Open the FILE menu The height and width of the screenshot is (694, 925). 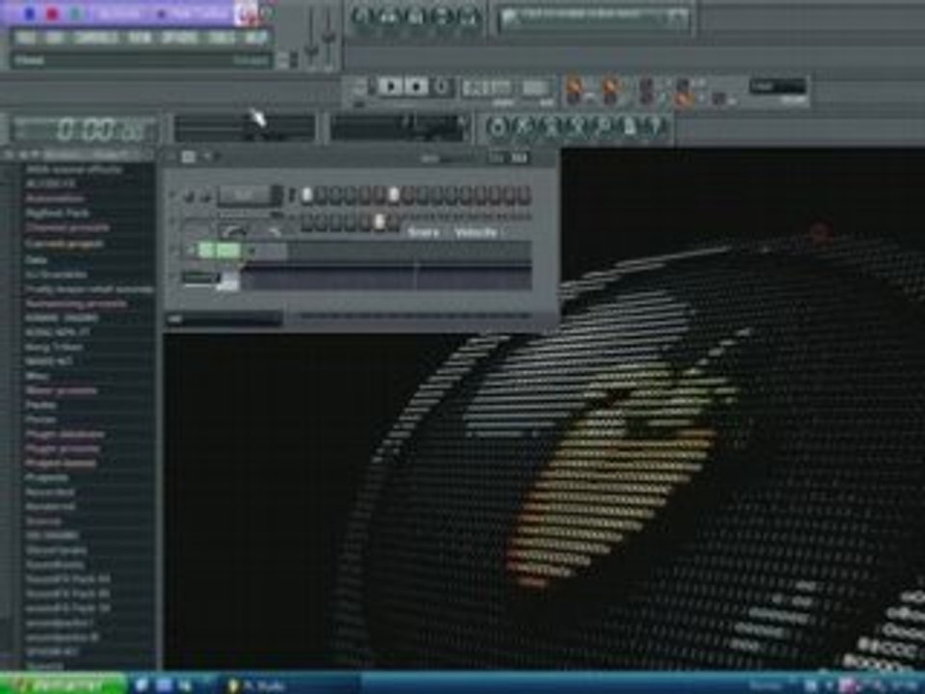[x=24, y=39]
